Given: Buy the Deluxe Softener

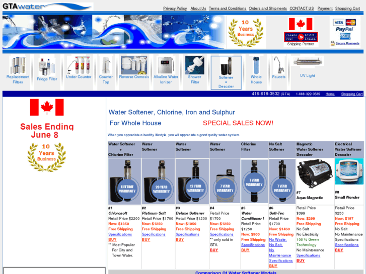Looking at the screenshot, I should pyautogui.click(x=180, y=239).
